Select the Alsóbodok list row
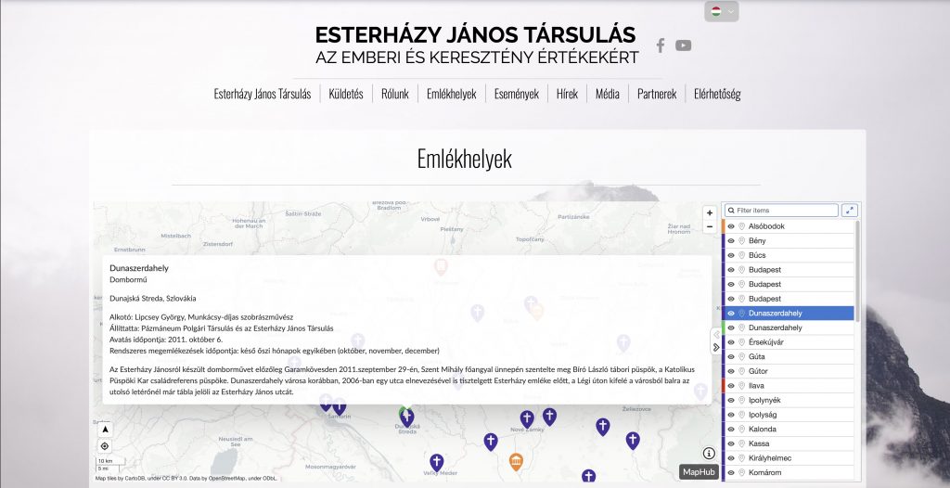The width and height of the screenshot is (950, 488). coord(788,226)
